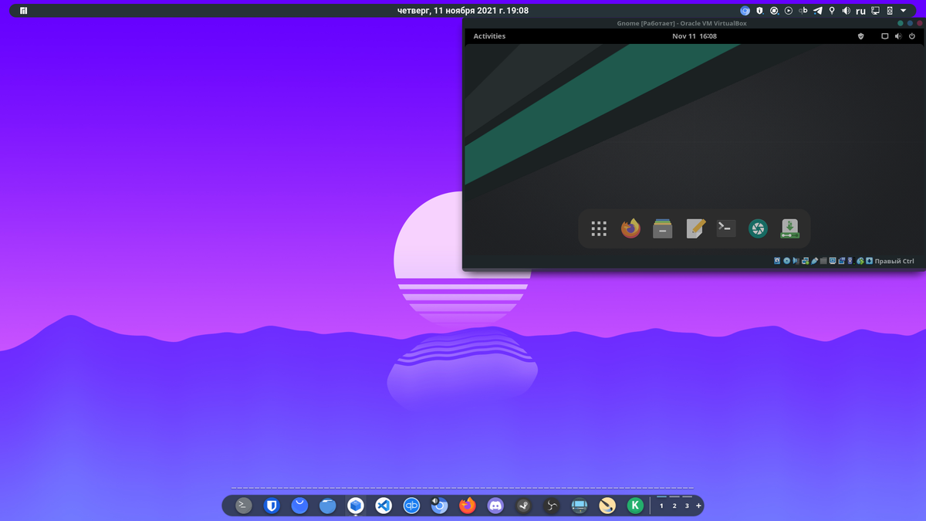Image resolution: width=926 pixels, height=521 pixels.
Task: Add a new workspace with plus button
Action: (698, 506)
